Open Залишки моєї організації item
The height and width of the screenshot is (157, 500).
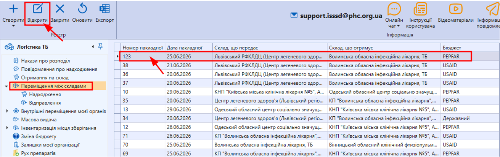50,145
